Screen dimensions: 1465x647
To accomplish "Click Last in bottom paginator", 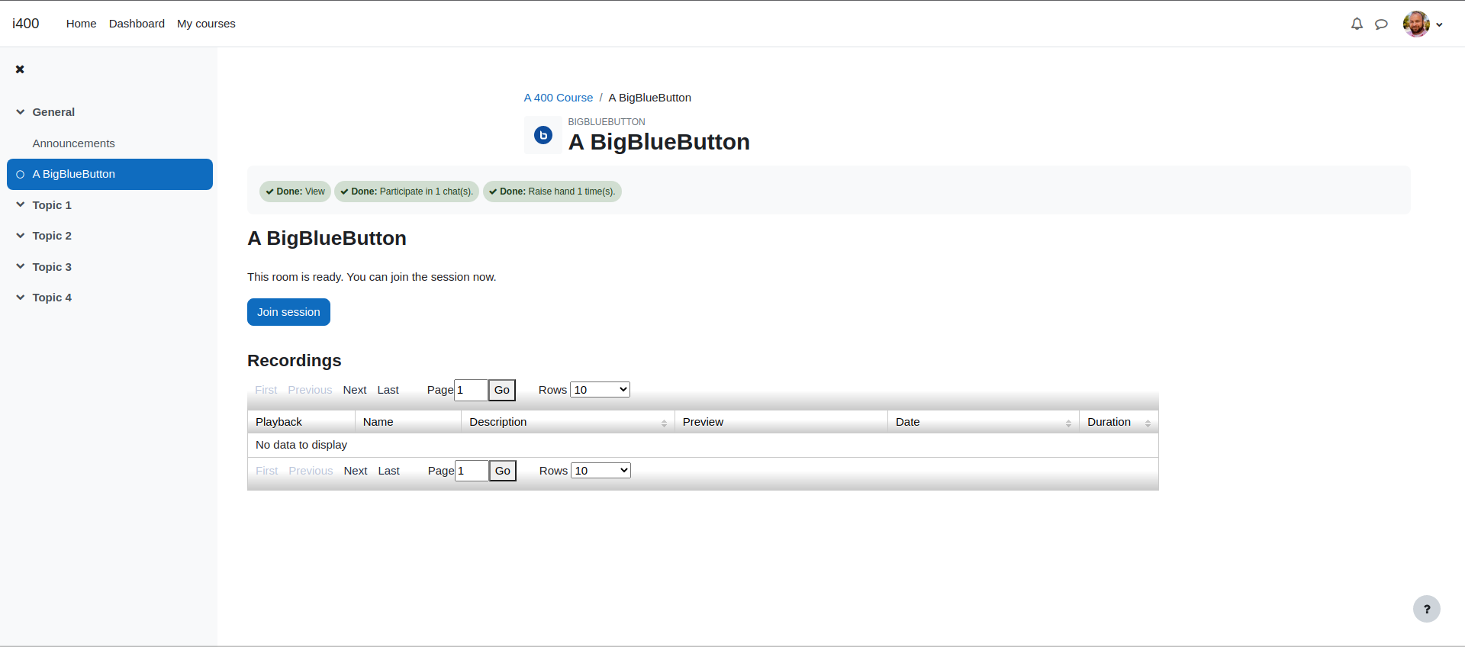I will [x=388, y=471].
